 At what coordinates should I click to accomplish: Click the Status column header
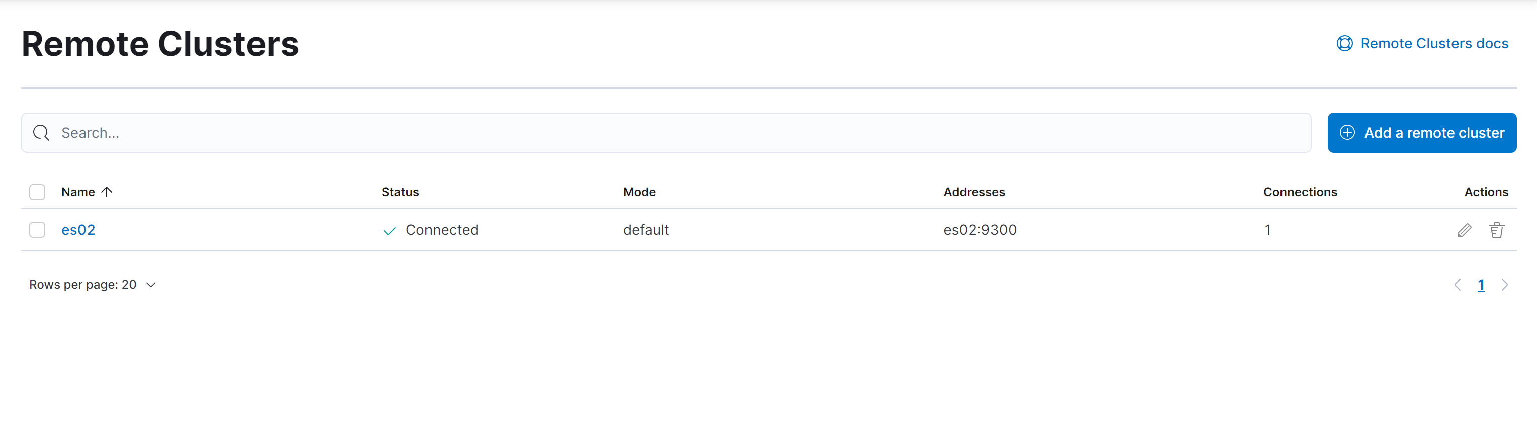[x=400, y=192]
